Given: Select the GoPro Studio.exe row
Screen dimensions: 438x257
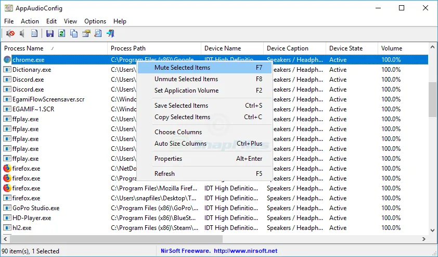Looking at the screenshot, I should tap(214, 208).
